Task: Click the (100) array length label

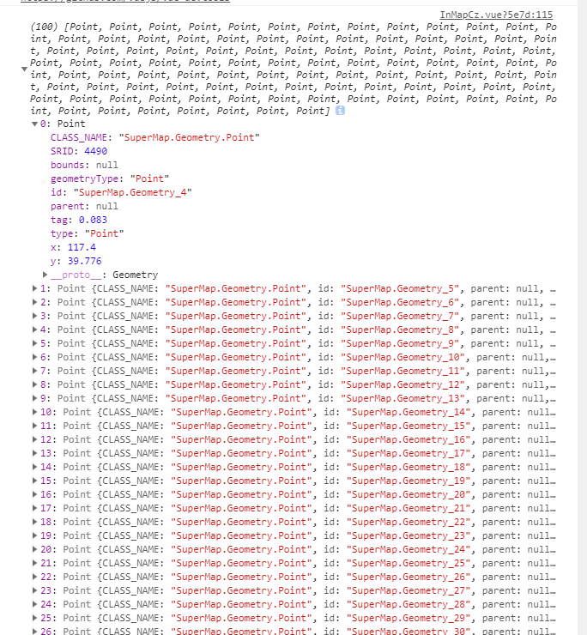Action: (x=44, y=27)
